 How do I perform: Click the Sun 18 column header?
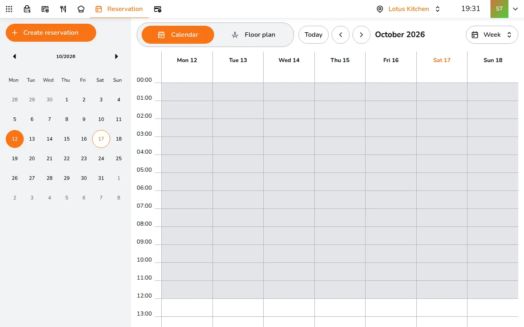pos(493,60)
